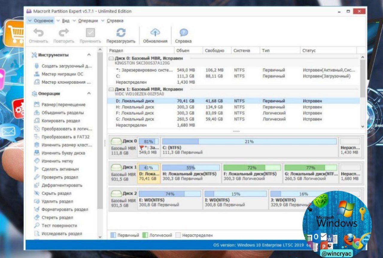Open the Основное menu

[41, 21]
